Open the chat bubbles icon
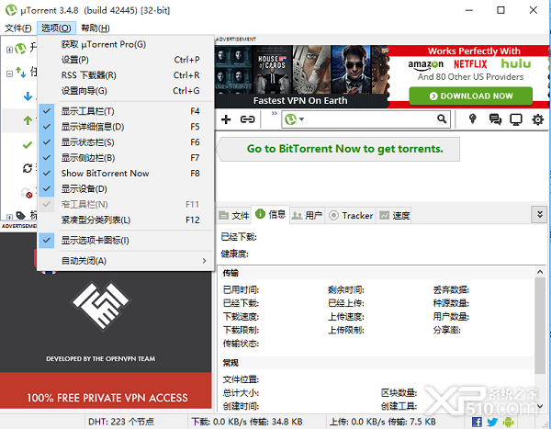 [495, 119]
